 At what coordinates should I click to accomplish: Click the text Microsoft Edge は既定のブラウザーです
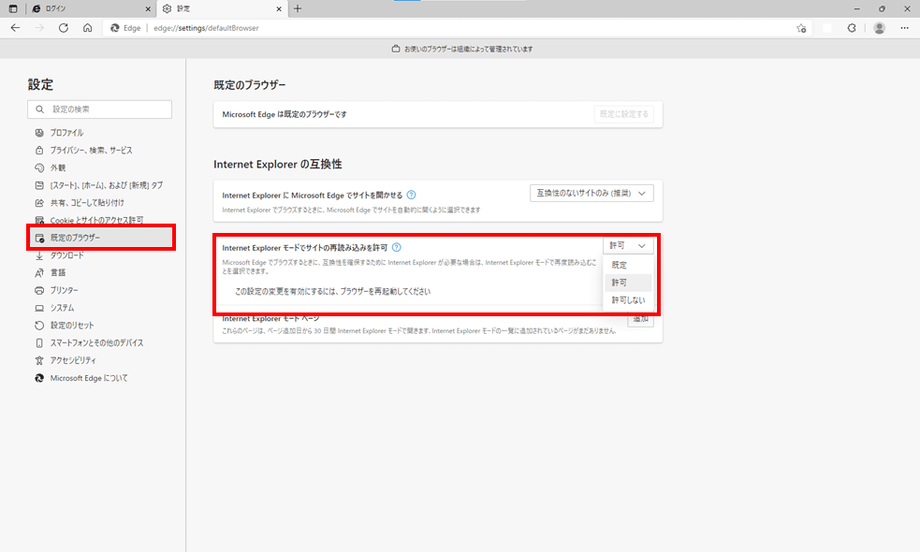[284, 114]
